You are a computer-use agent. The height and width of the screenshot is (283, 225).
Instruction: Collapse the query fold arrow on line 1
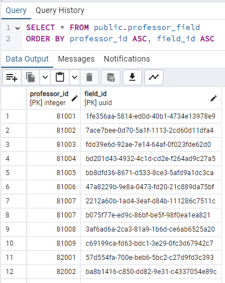point(18,28)
